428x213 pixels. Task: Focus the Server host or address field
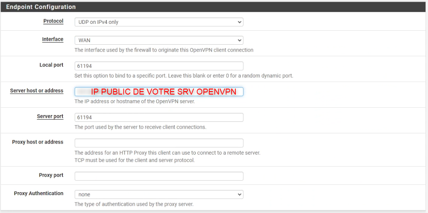(158, 92)
